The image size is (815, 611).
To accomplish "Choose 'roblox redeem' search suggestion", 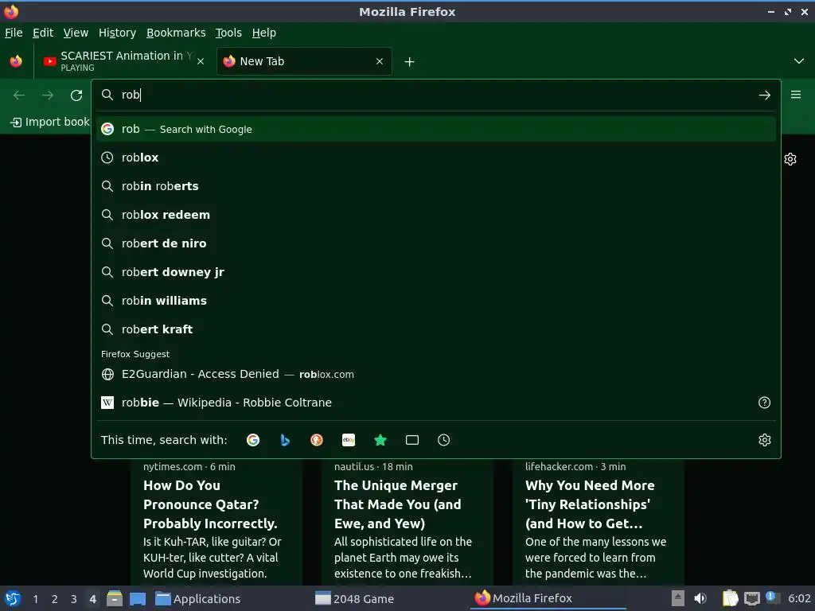I will coord(435,215).
